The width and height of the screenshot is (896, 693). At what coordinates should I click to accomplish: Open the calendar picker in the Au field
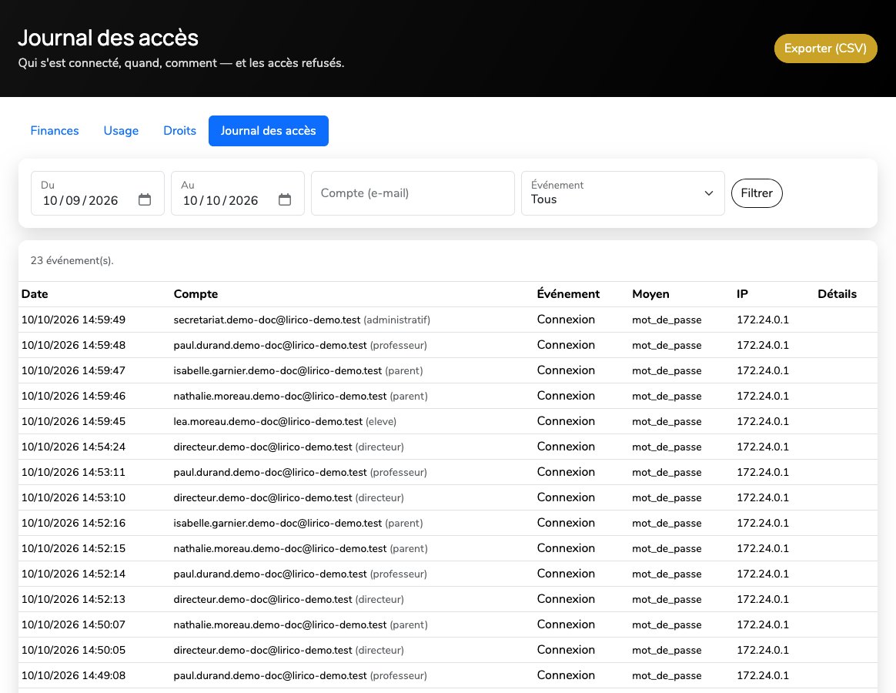[285, 199]
